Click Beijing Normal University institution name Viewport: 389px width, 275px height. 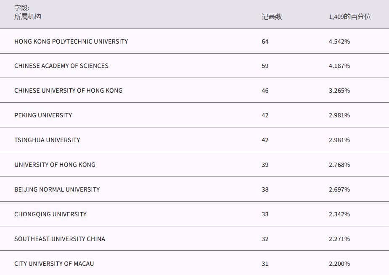[57, 189]
